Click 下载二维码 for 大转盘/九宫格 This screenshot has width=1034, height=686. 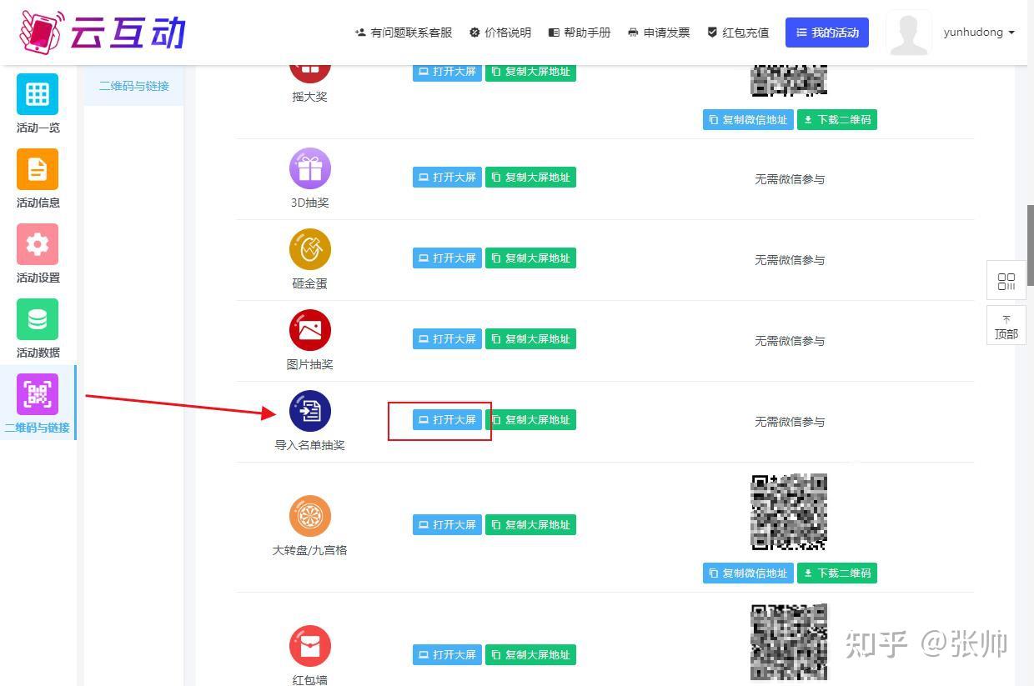(837, 573)
